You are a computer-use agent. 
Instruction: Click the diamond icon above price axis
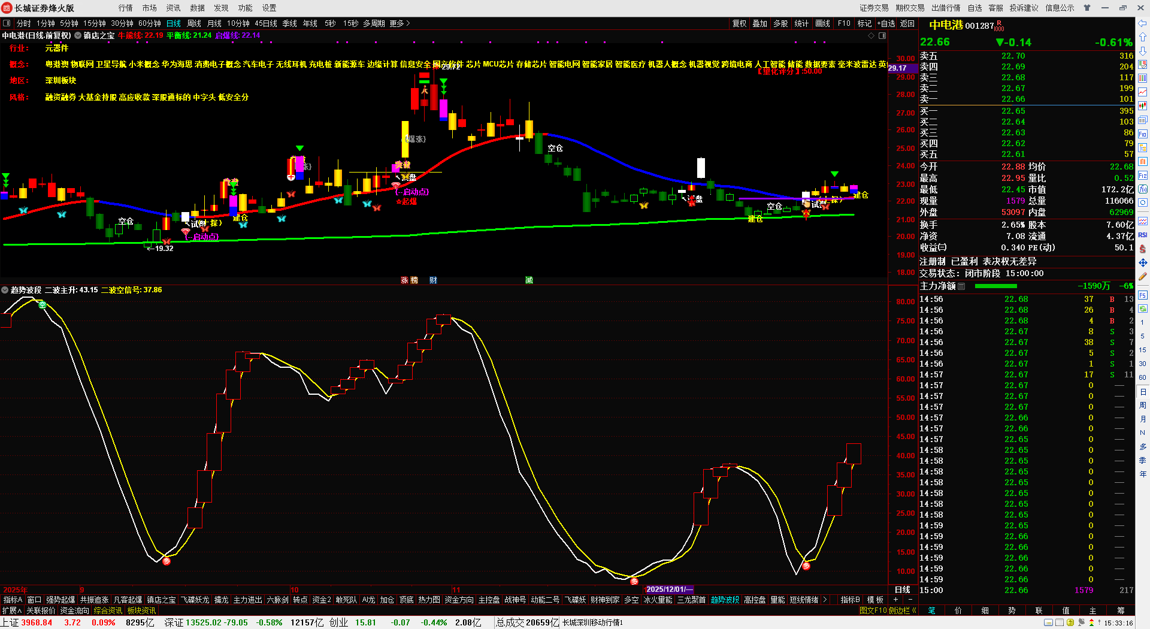pos(871,35)
